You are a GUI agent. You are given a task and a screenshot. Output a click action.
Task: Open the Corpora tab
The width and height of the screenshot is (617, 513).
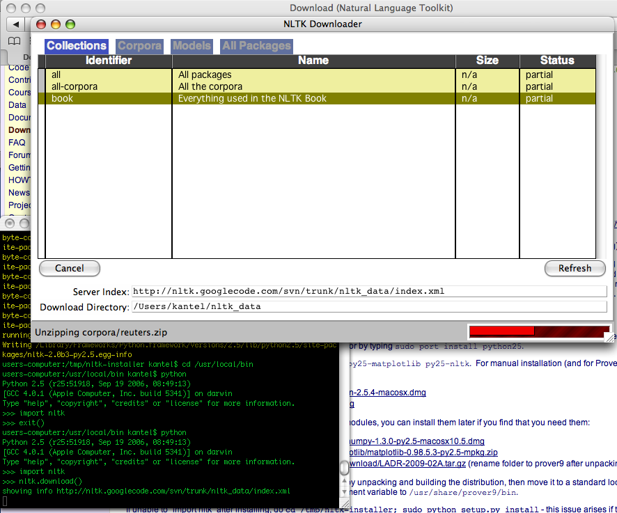tap(139, 46)
